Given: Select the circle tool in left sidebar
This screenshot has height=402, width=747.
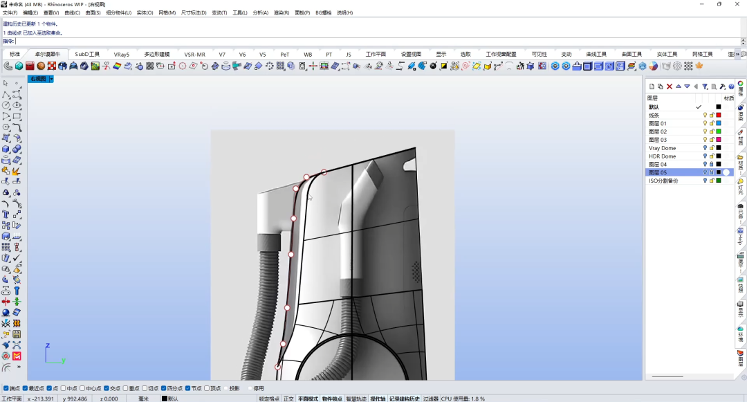Looking at the screenshot, I should click(6, 105).
